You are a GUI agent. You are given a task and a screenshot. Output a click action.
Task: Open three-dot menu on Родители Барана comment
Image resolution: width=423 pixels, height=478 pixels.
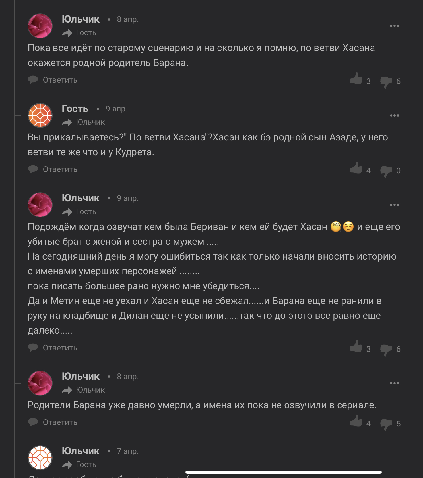(x=394, y=383)
